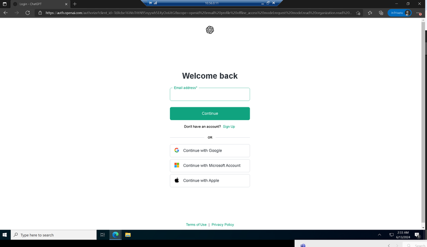Image resolution: width=427 pixels, height=247 pixels.
Task: Show hidden system tray icons chevron
Action: pos(379,235)
